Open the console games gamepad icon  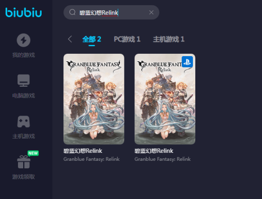tap(24, 122)
